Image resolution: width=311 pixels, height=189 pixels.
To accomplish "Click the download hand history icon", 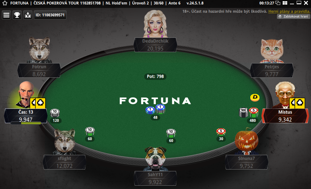I will pyautogui.click(x=28, y=15).
